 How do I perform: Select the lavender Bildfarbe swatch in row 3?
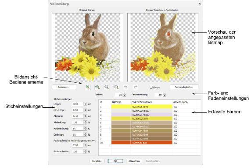point(121,115)
